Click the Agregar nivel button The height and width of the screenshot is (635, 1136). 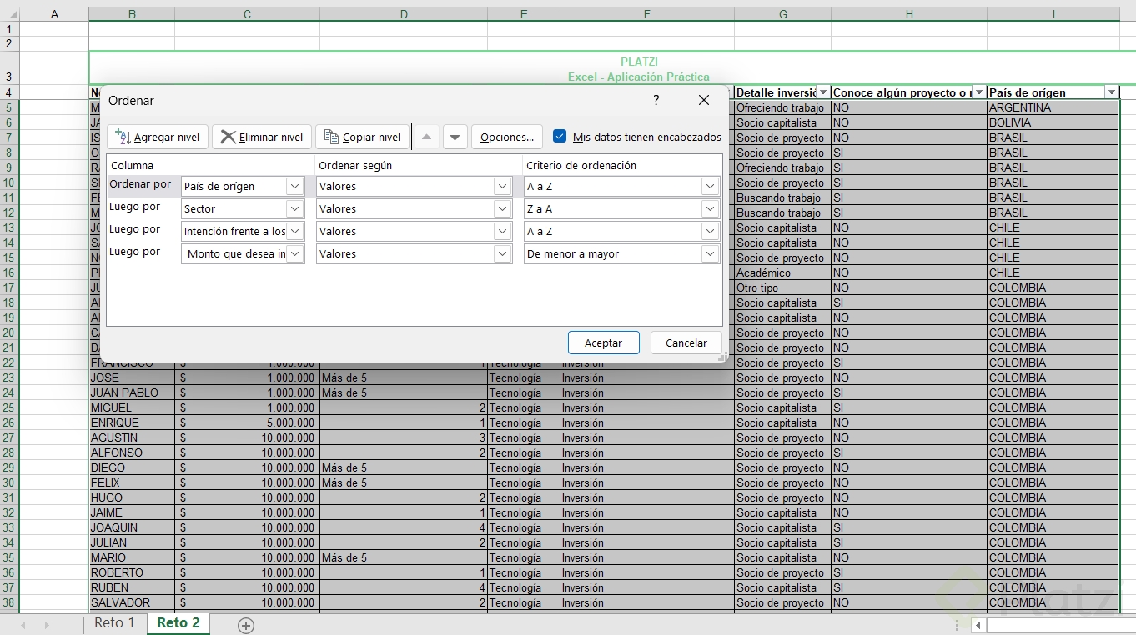158,137
